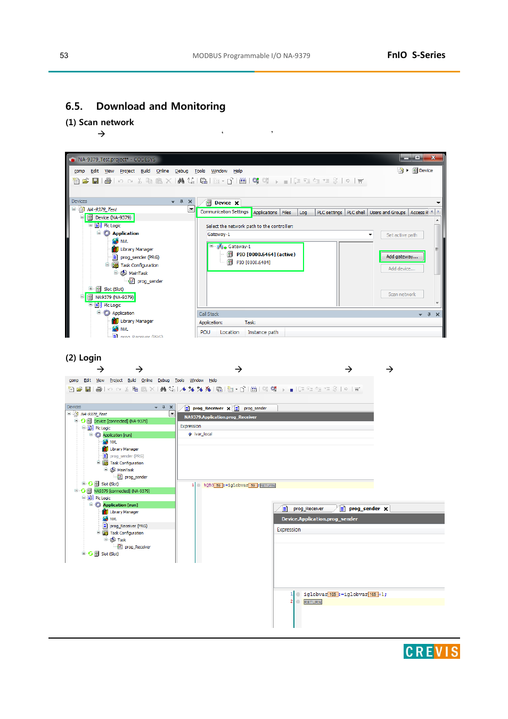Close the Devices panel in NA-9379_Test.project window

190,201
